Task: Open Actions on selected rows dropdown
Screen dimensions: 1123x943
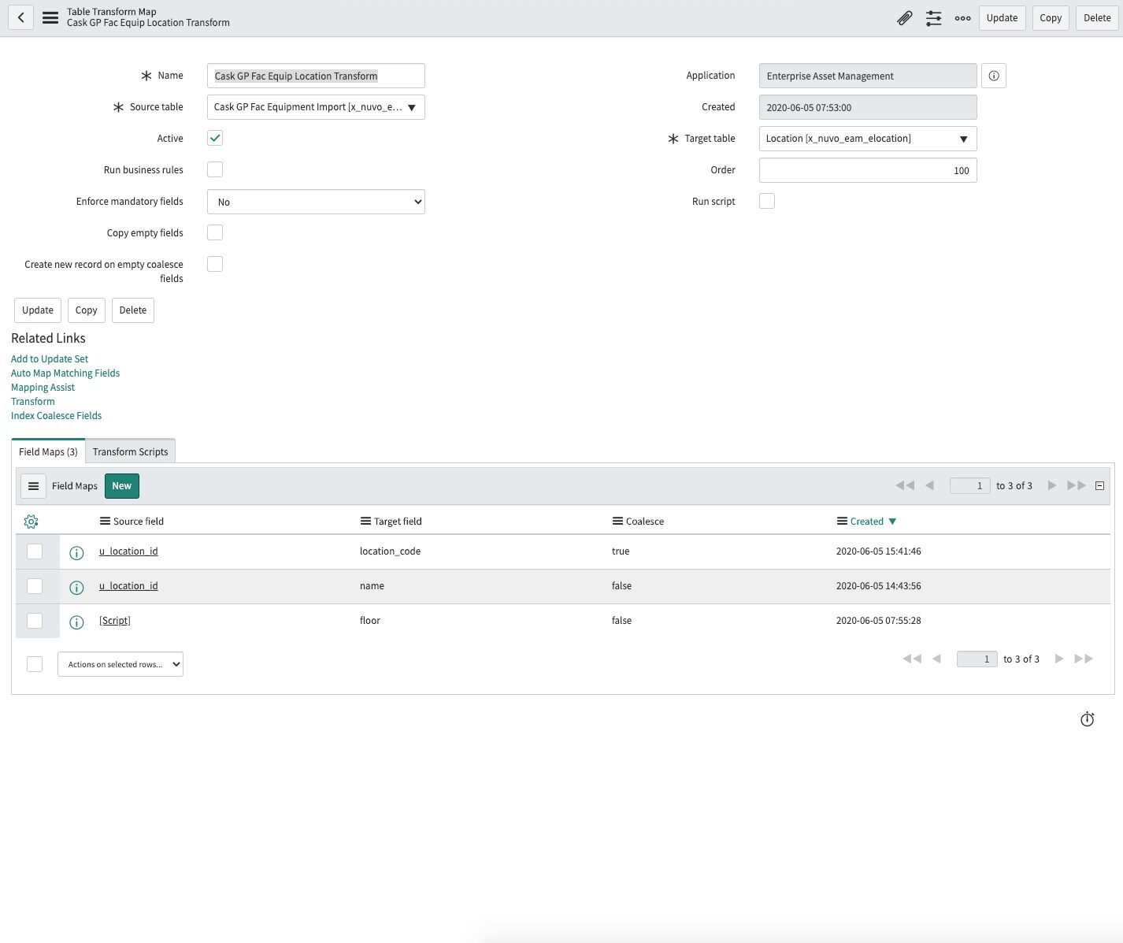Action: (120, 664)
